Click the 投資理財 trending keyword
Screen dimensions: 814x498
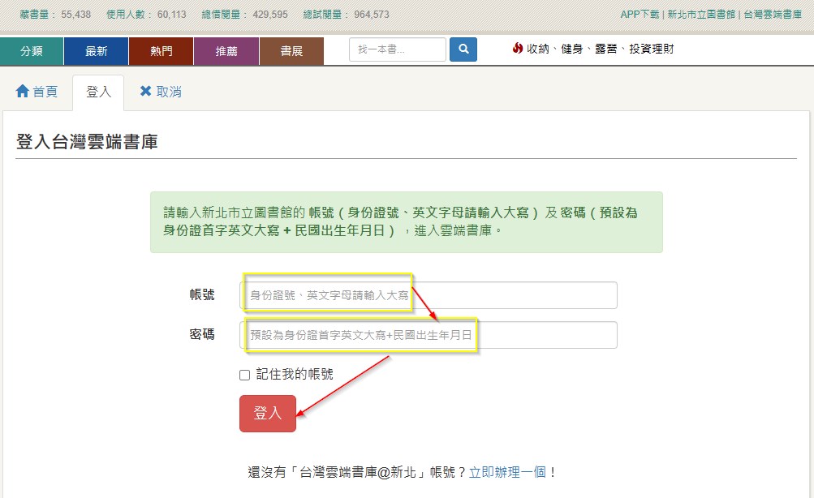point(652,49)
